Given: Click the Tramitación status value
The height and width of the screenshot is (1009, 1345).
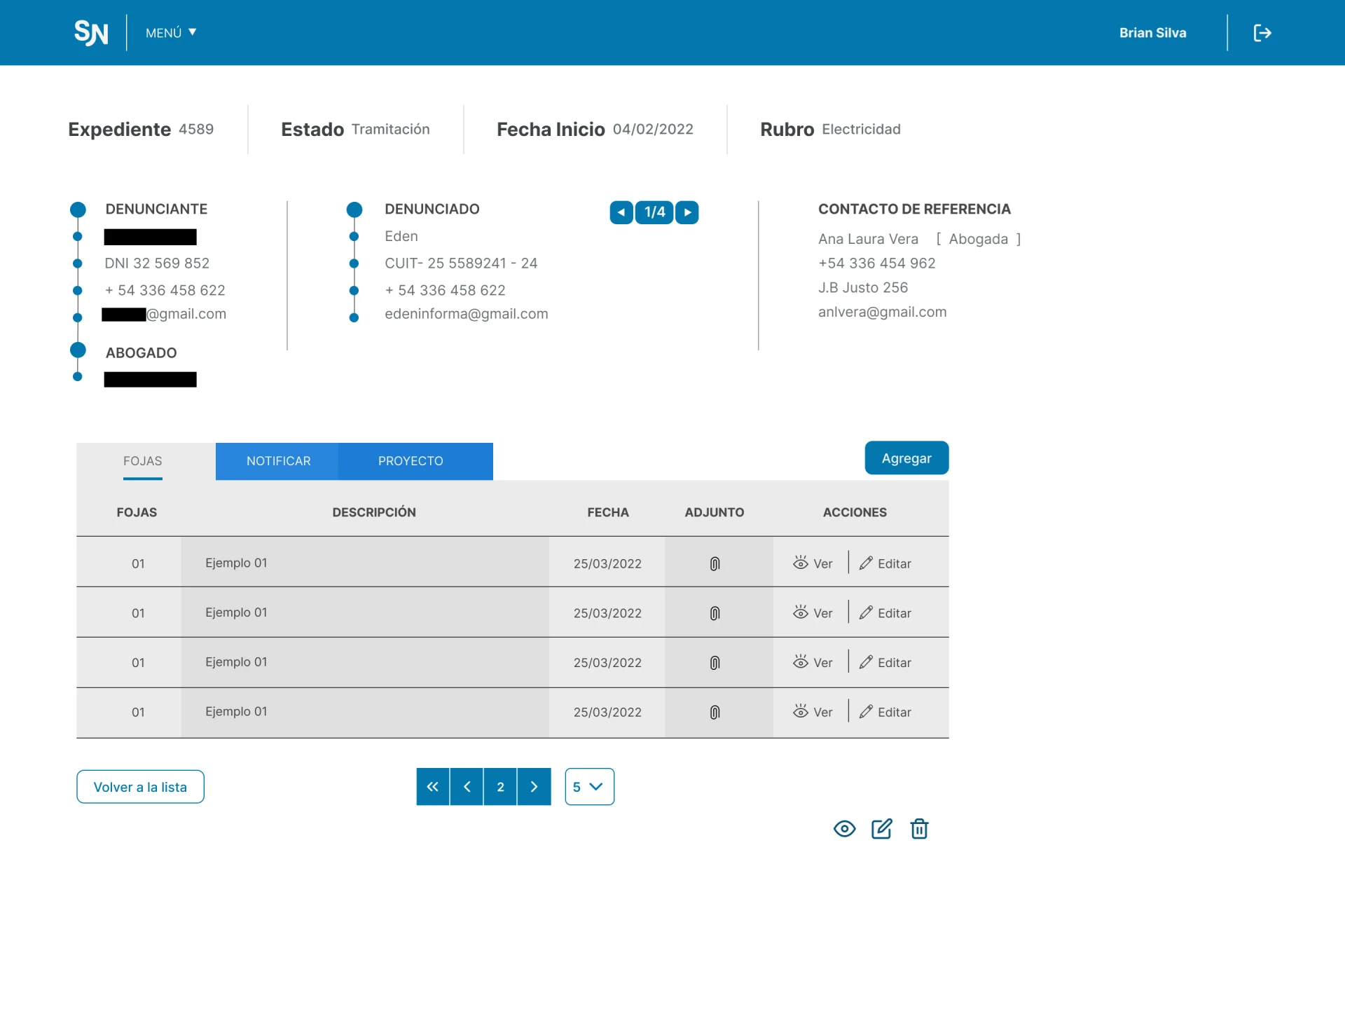Looking at the screenshot, I should point(391,129).
